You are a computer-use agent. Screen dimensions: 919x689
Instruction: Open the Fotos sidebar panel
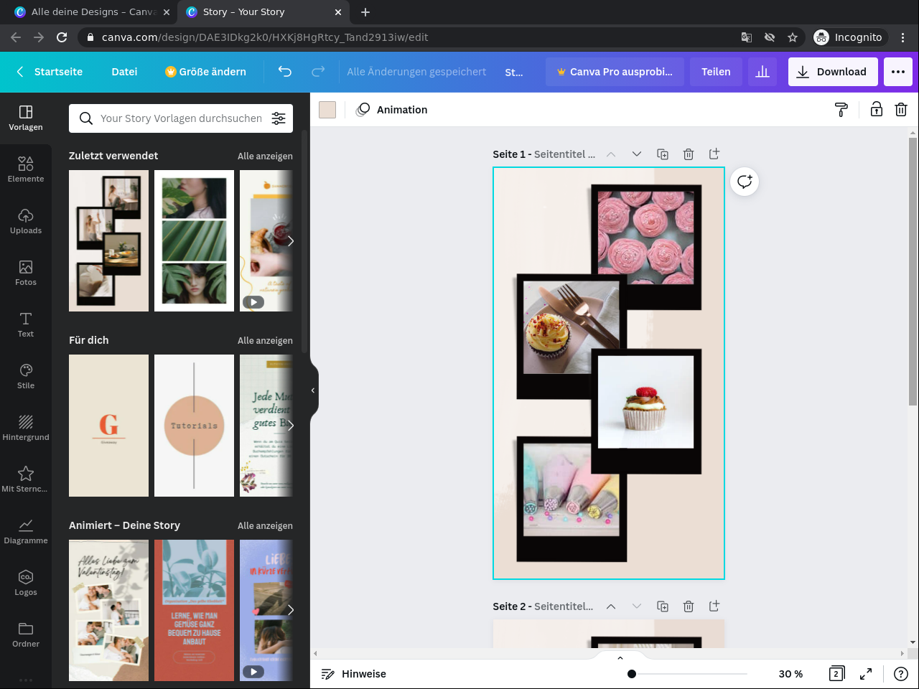pyautogui.click(x=26, y=273)
